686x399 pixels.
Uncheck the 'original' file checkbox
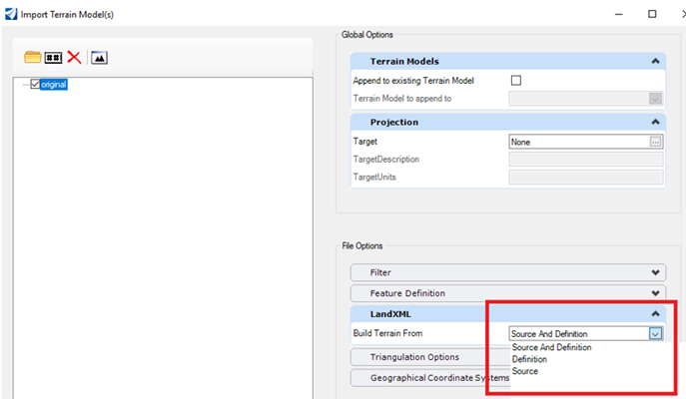[35, 84]
